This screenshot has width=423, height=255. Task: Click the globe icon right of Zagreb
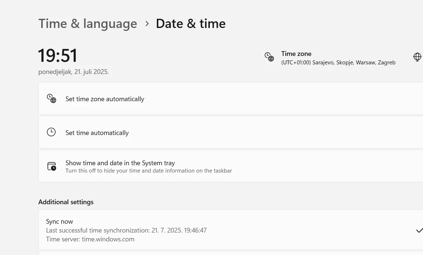coord(417,57)
